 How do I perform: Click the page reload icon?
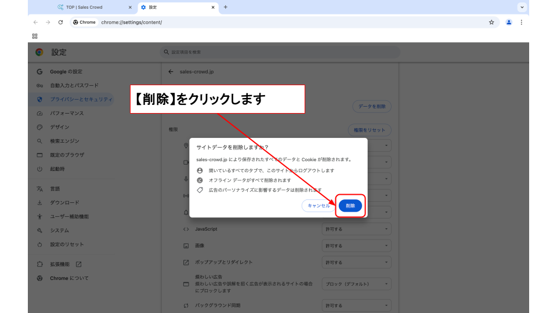pyautogui.click(x=60, y=22)
